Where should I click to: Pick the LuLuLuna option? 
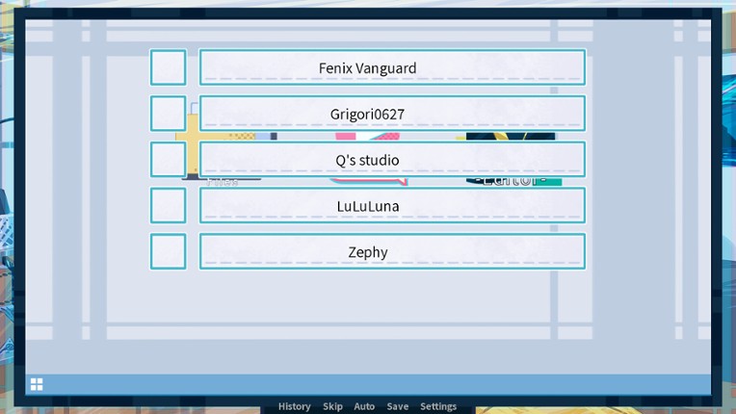point(392,205)
